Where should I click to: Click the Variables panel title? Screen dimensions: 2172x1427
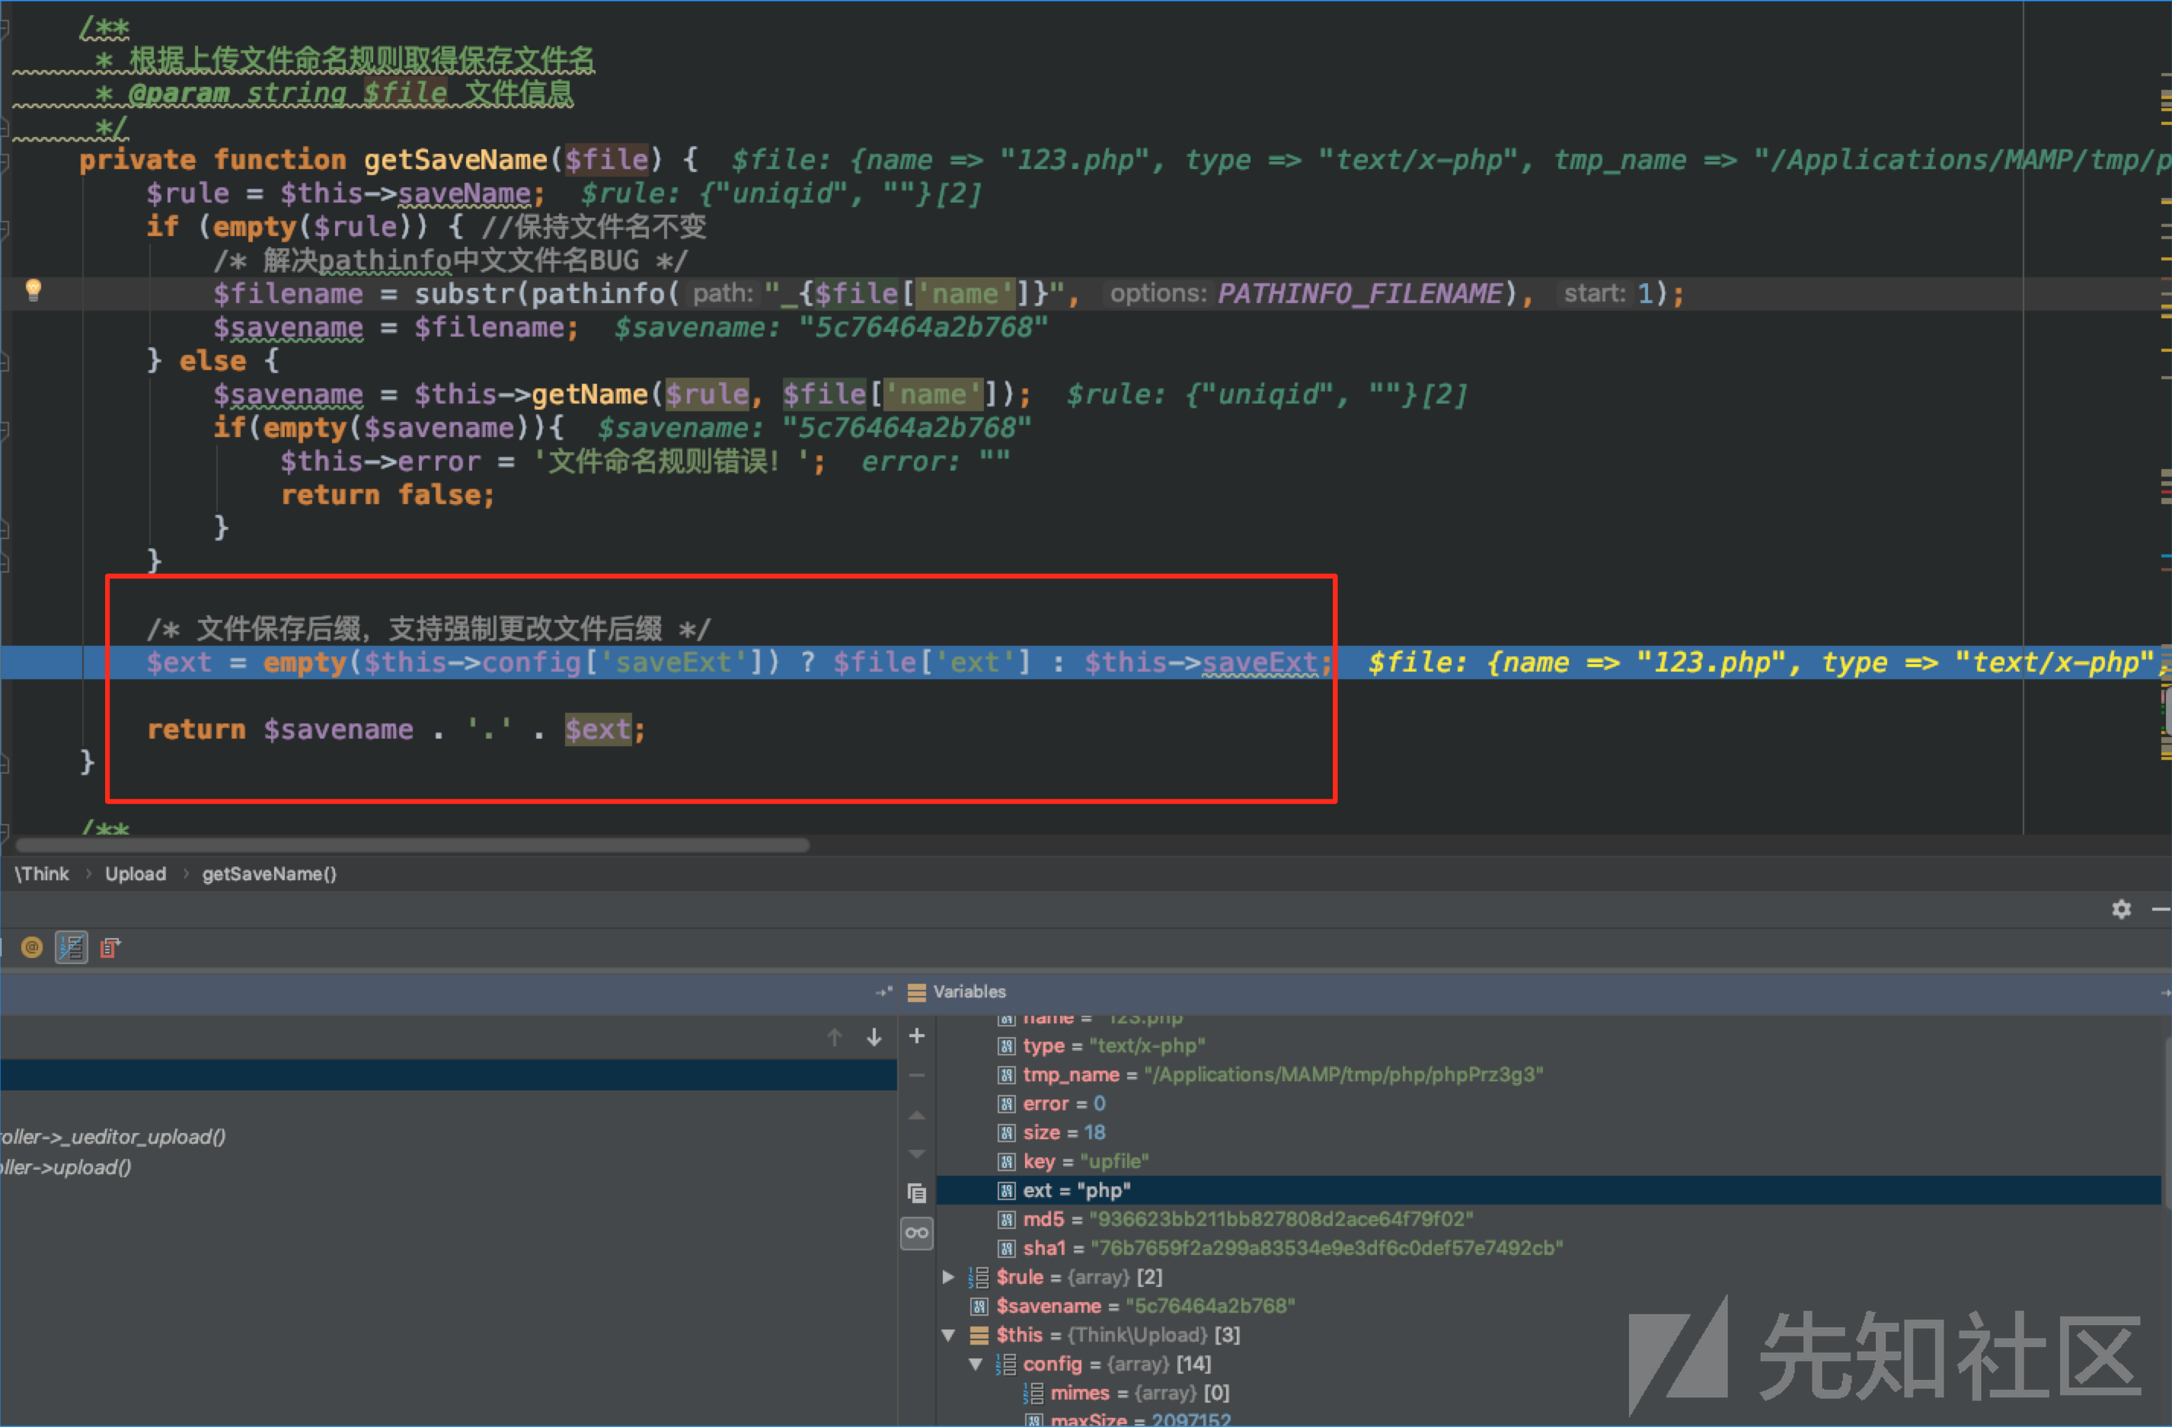(969, 991)
